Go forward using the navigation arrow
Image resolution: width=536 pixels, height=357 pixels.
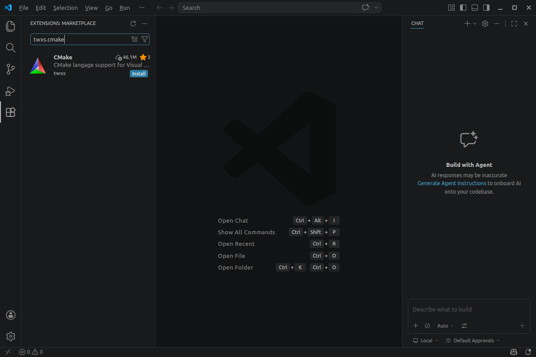pos(171,8)
